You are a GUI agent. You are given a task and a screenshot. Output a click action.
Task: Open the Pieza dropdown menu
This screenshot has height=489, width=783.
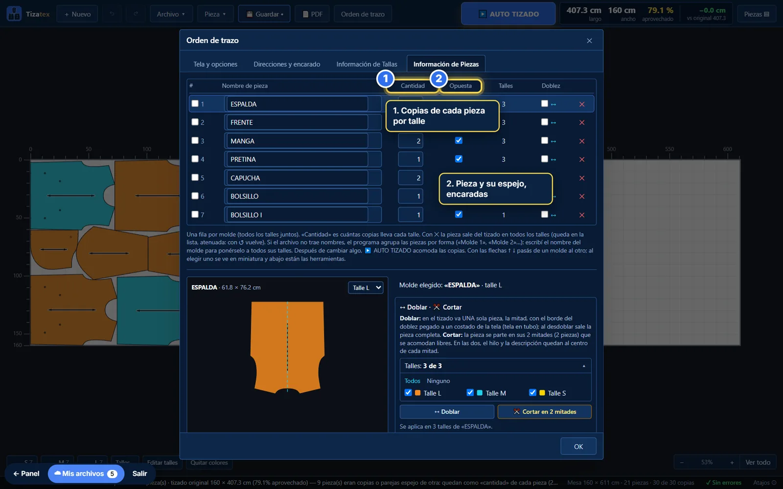click(215, 14)
